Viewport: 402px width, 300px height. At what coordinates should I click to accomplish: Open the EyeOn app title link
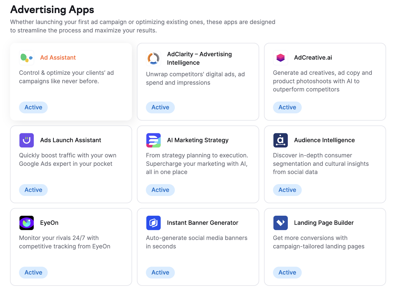[49, 223]
